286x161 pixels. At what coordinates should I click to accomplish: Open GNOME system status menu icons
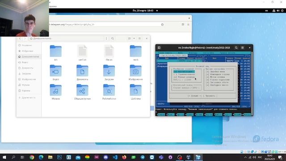(278, 11)
